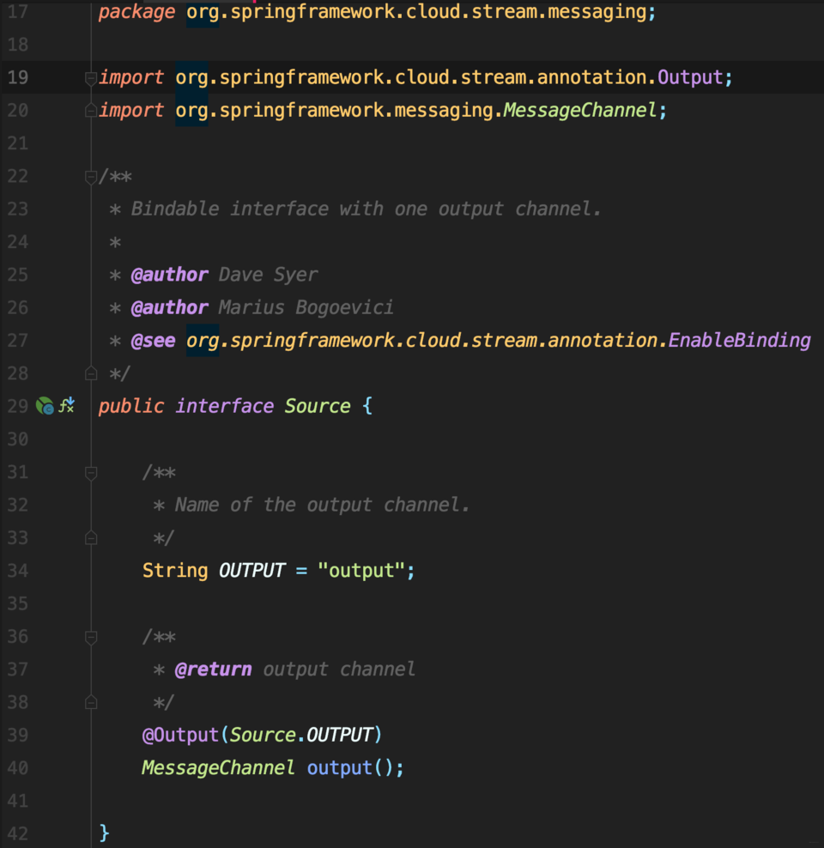
Task: Click the public keyword on line 29
Action: coord(131,407)
